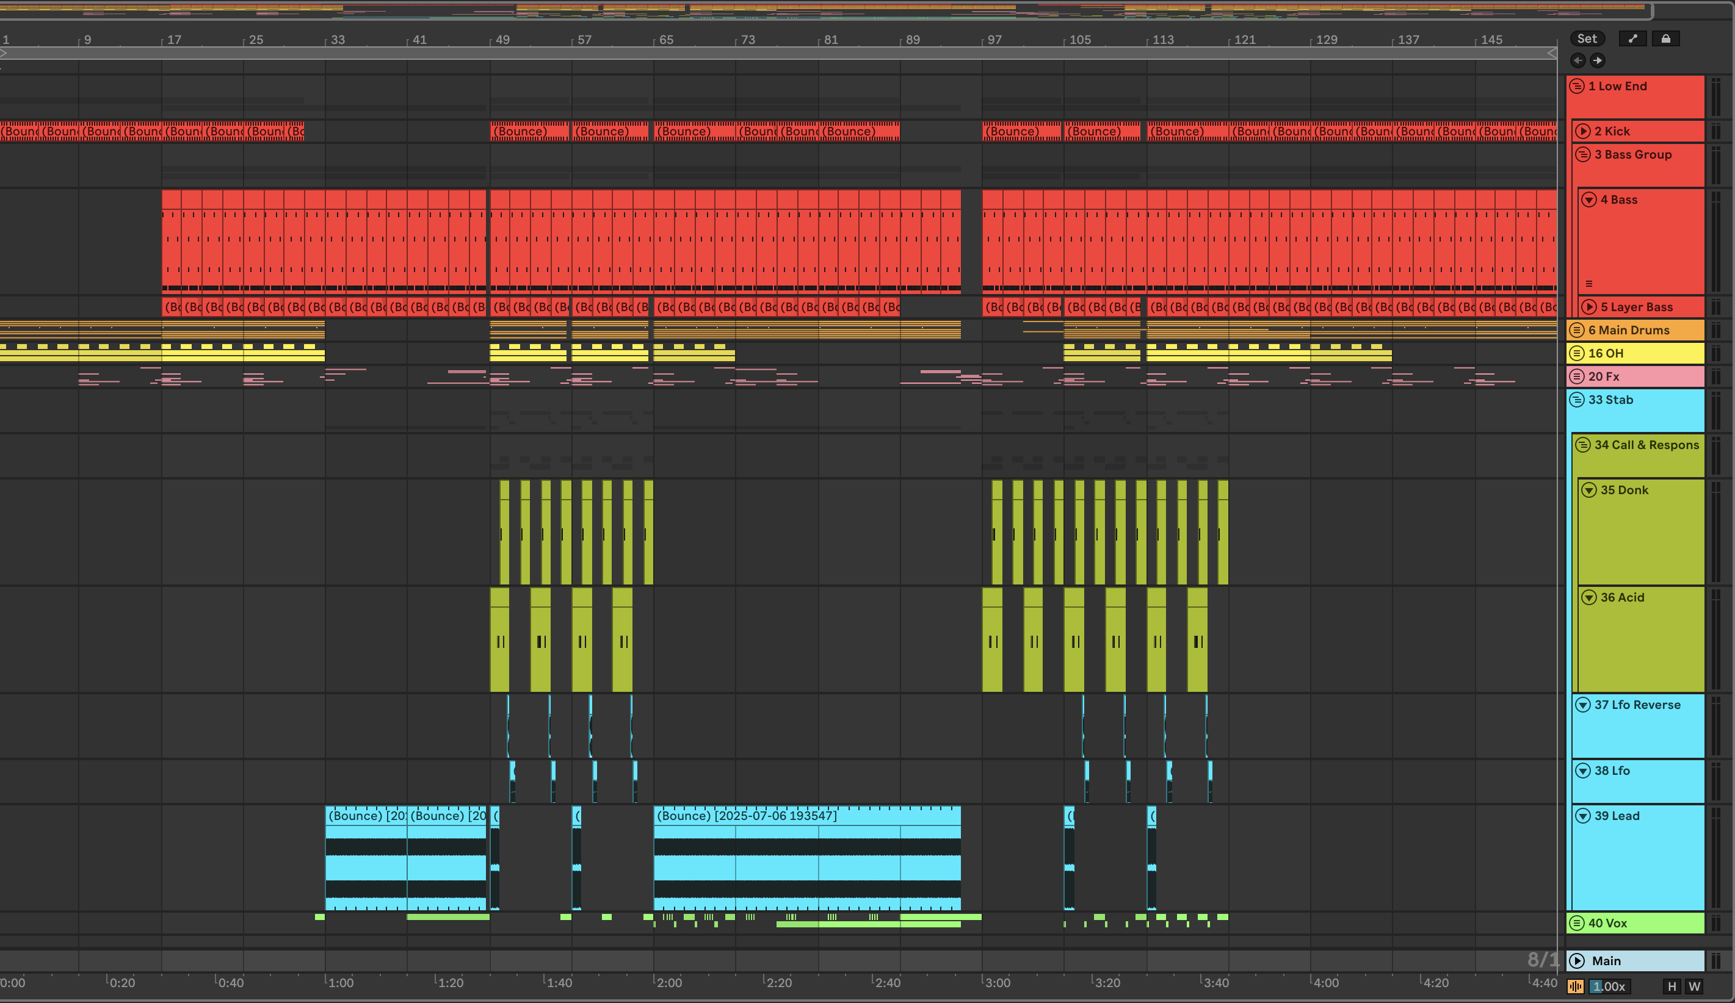Select the 3 Bass Group track name
The height and width of the screenshot is (1003, 1735).
(1632, 154)
